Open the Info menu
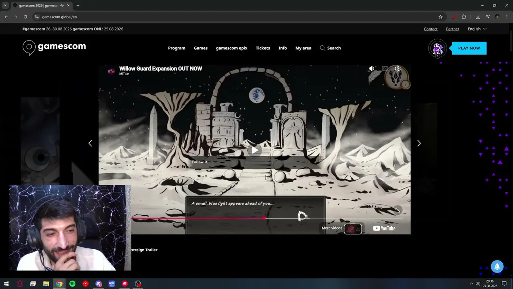 point(283,48)
